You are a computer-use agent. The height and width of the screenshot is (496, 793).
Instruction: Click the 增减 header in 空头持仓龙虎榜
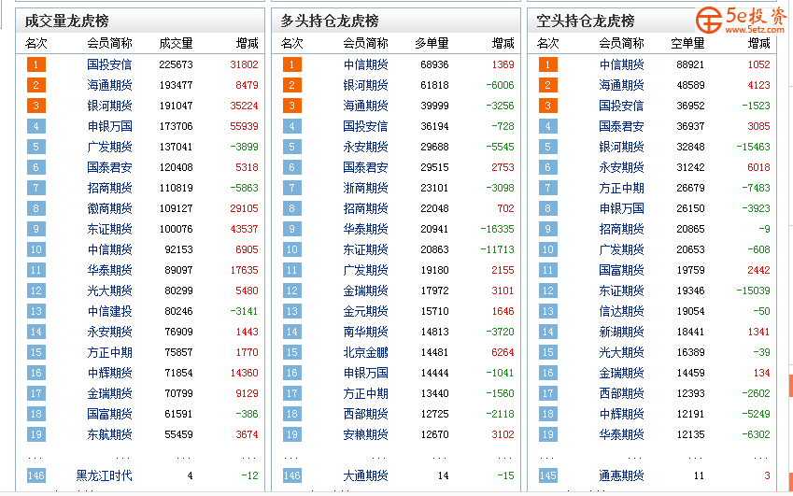[x=758, y=44]
